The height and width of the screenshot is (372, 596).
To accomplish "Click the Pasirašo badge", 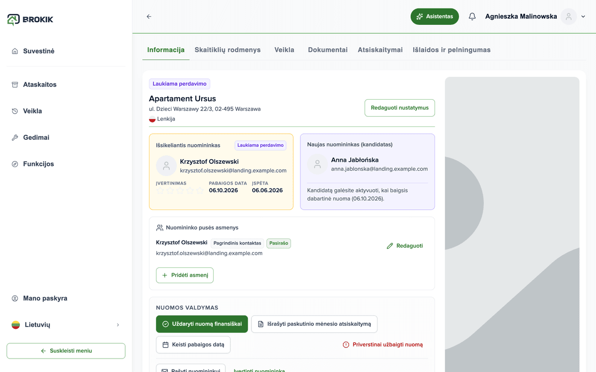I will tap(279, 244).
